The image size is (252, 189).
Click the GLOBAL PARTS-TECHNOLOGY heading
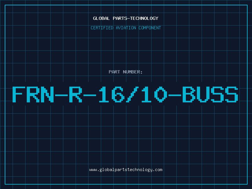(x=126, y=18)
